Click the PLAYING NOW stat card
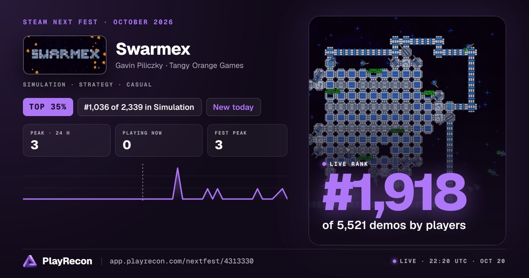 [159, 140]
